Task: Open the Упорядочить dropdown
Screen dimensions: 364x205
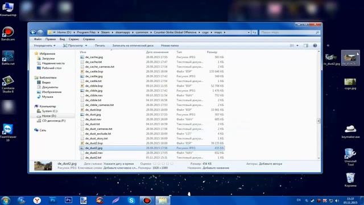Action: click(44, 46)
